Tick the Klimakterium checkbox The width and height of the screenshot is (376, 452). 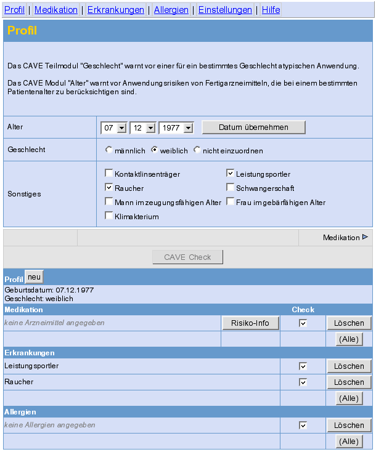coord(108,216)
